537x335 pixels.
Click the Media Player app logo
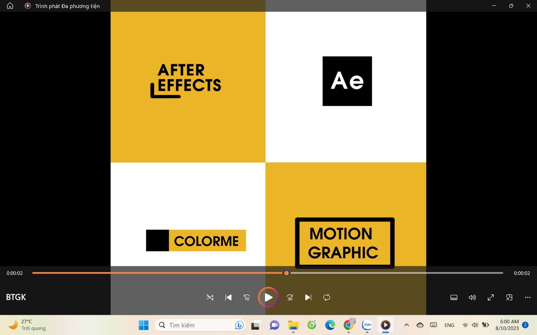[28, 6]
